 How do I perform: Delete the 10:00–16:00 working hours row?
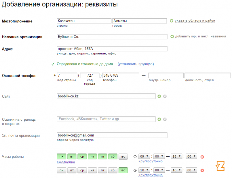coord(202,171)
